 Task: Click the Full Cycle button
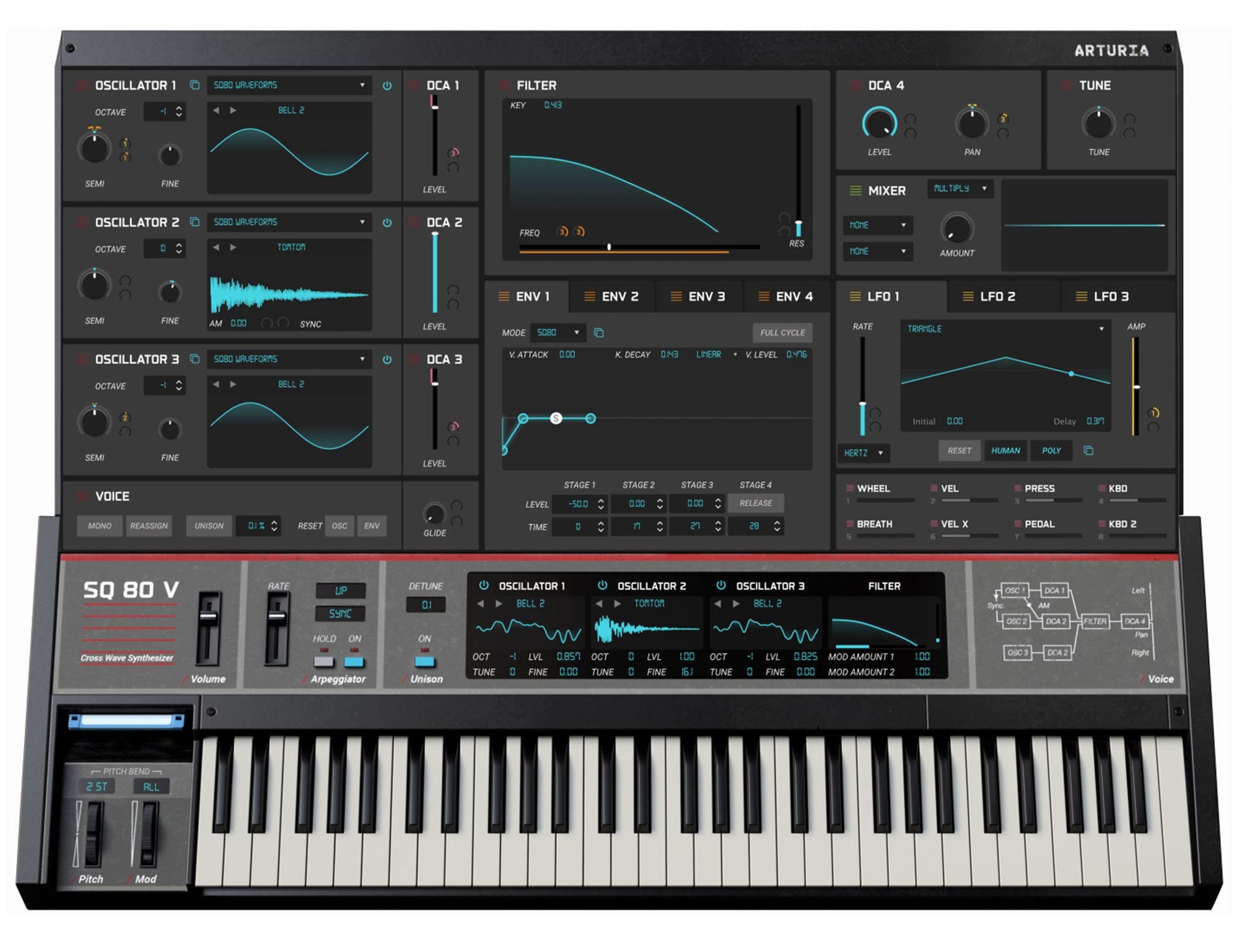click(x=782, y=333)
